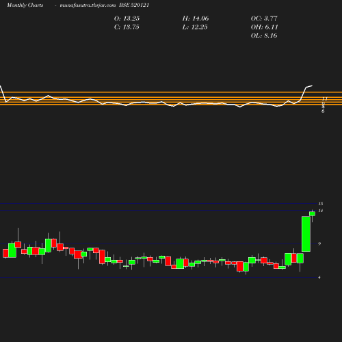342x342 pixels.
Task: Click the tall green breakout candle
Action: (x=306, y=234)
